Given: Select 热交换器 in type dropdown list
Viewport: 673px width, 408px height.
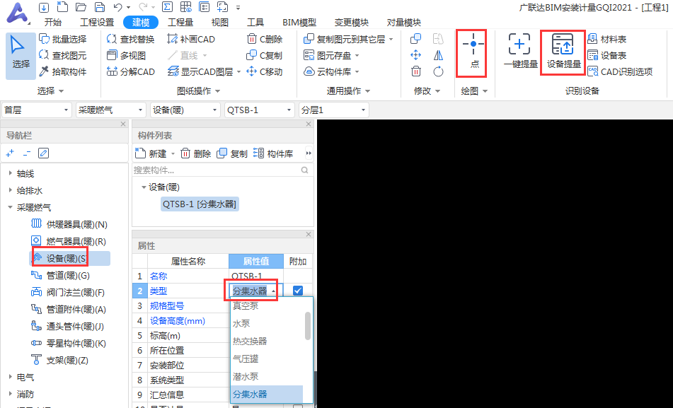Looking at the screenshot, I should pyautogui.click(x=250, y=341).
